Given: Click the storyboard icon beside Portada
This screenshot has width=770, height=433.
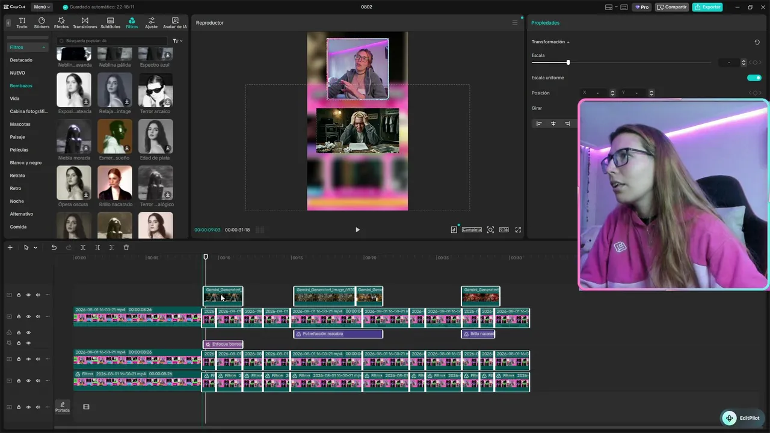Looking at the screenshot, I should pos(86,407).
